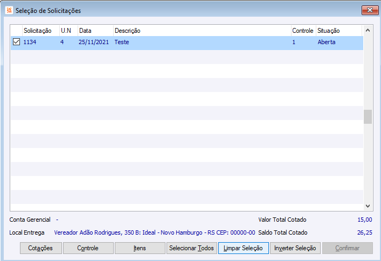The image size is (381, 261).
Task: Click the application icon in title bar
Action: point(9,10)
